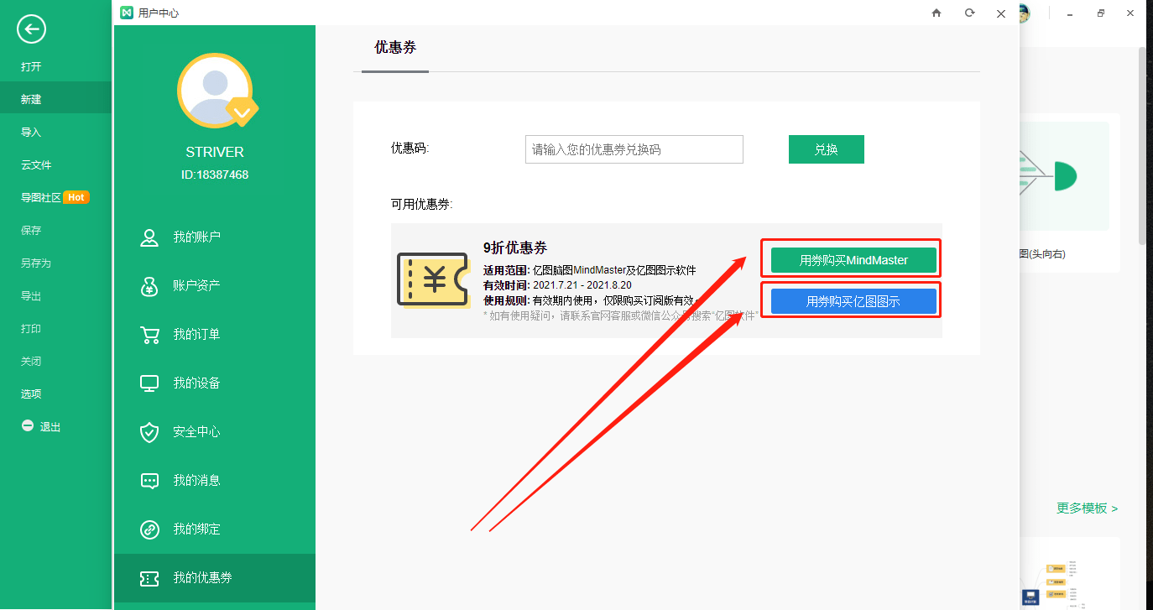Select 我的优惠券 in sidebar
This screenshot has height=610, width=1153.
click(x=202, y=577)
